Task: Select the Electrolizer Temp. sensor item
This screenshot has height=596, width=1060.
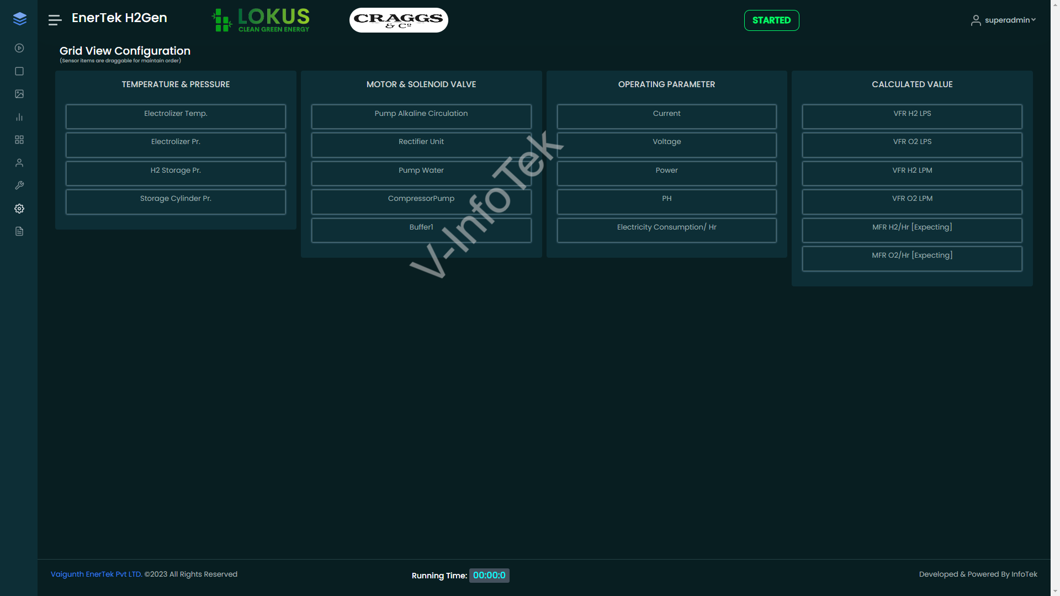Action: point(176,116)
